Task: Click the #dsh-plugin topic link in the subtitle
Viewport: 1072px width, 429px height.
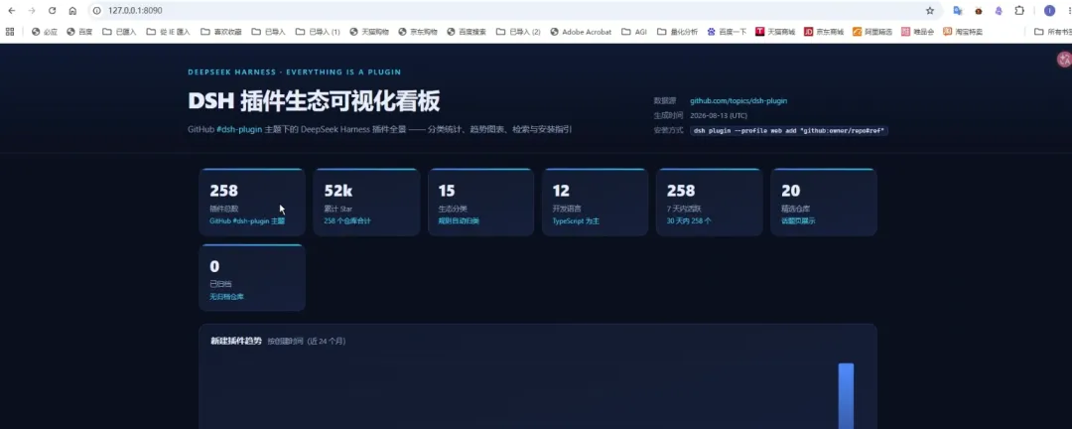Action: click(239, 129)
